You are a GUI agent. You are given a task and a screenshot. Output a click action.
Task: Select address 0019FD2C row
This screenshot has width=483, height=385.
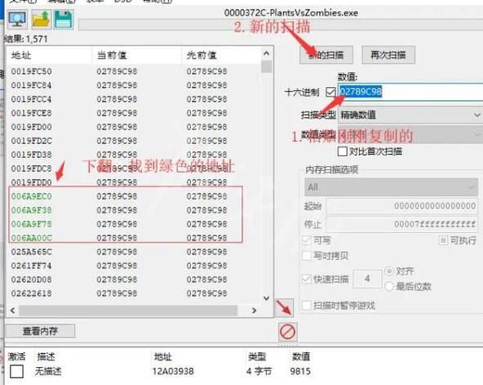pos(134,141)
